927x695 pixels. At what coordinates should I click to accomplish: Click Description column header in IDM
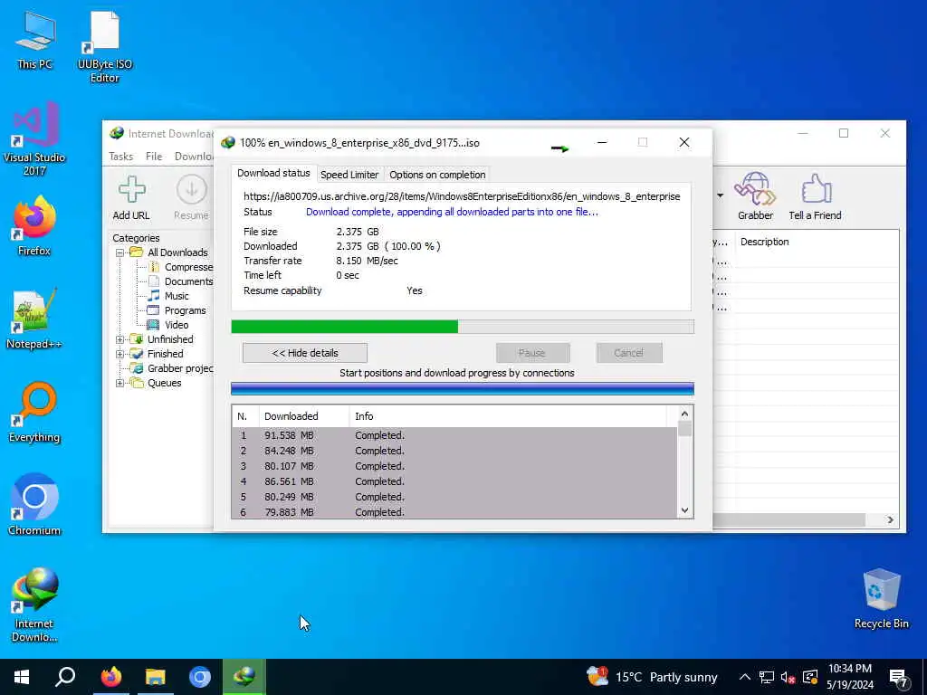[816, 242]
